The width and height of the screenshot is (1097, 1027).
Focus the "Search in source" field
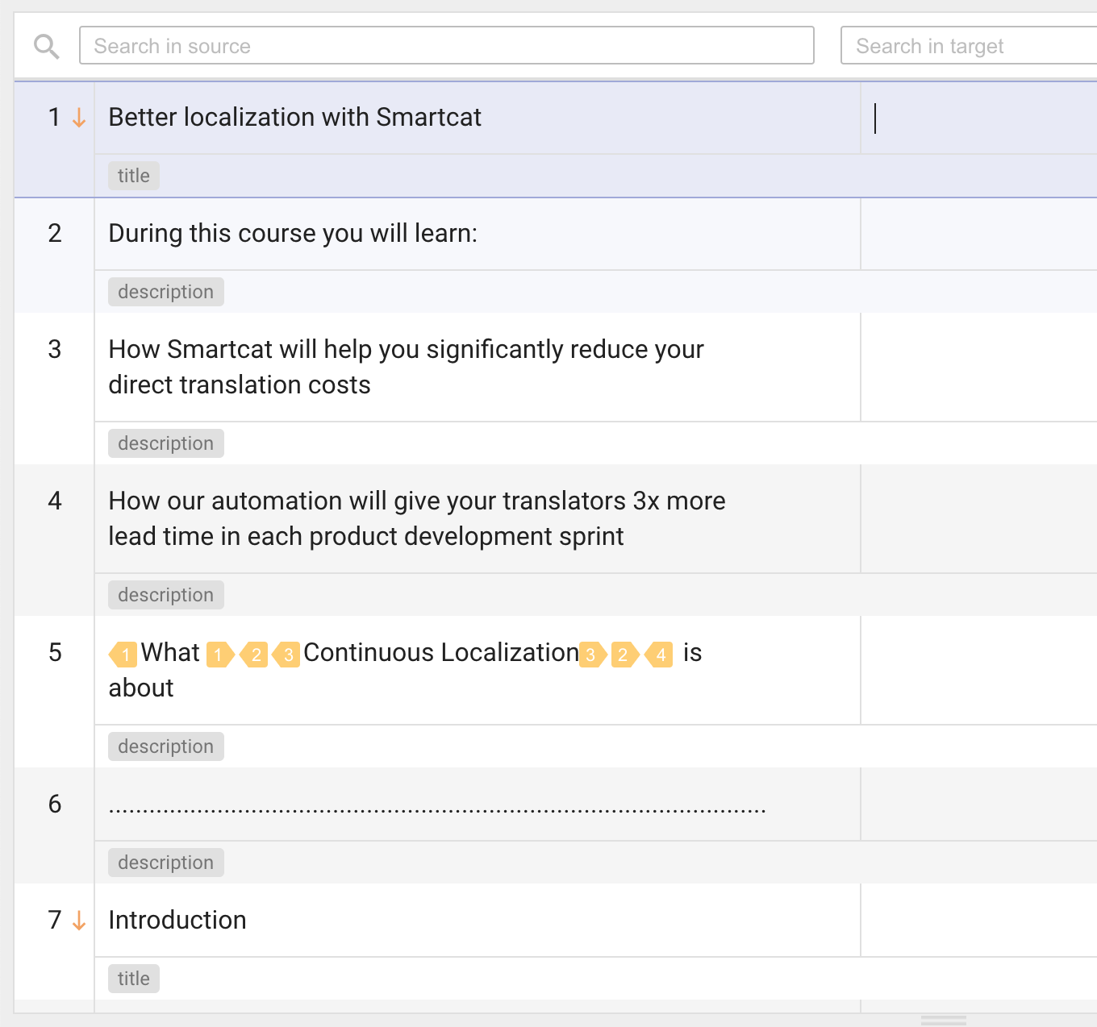tap(446, 46)
